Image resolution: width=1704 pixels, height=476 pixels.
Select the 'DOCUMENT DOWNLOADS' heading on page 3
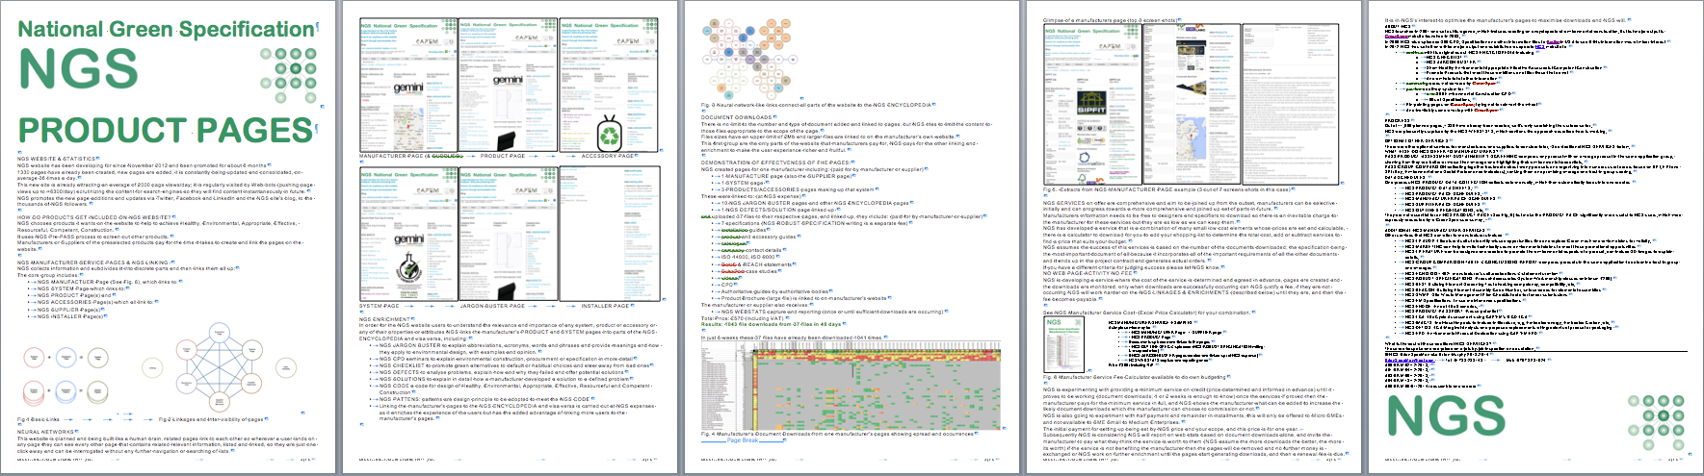(x=737, y=117)
